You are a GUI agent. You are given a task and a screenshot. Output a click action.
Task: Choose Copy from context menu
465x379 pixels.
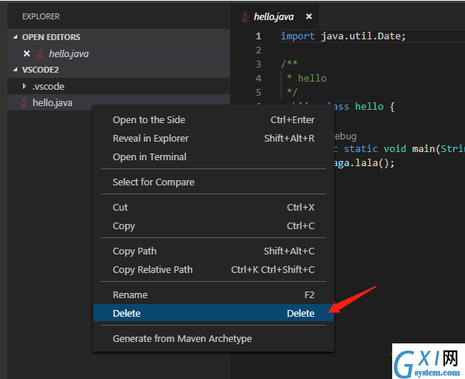(213, 225)
